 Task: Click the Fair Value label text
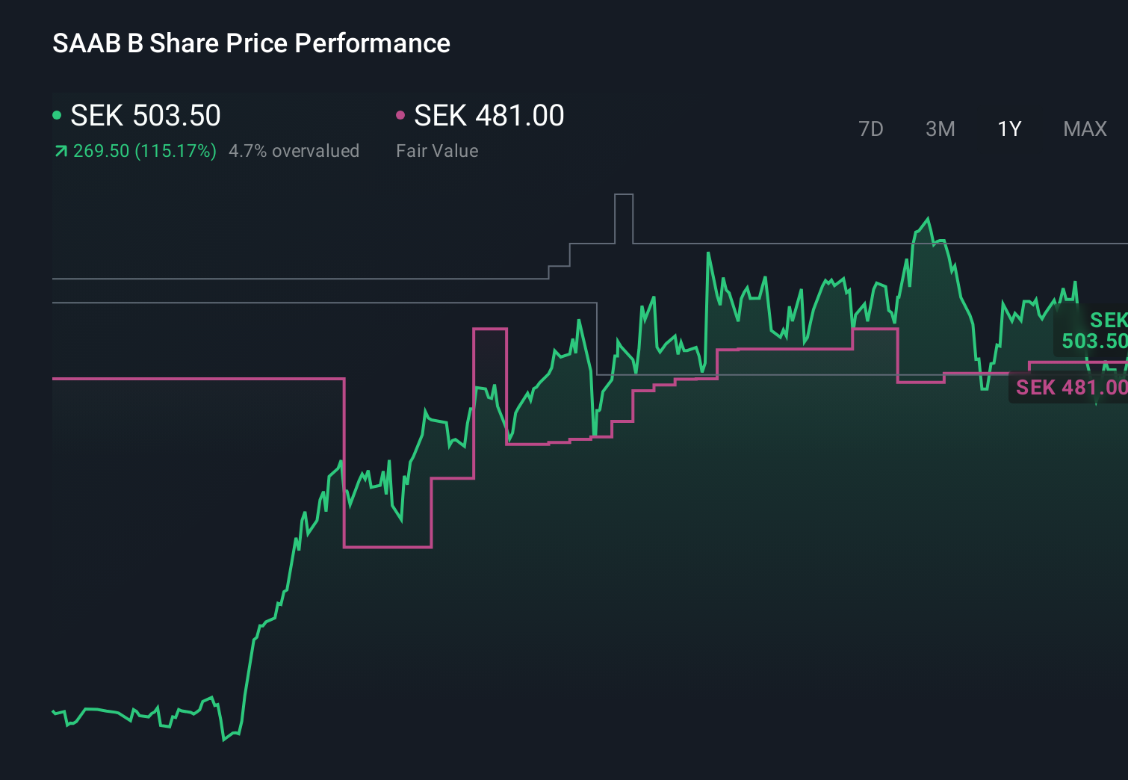pyautogui.click(x=437, y=151)
